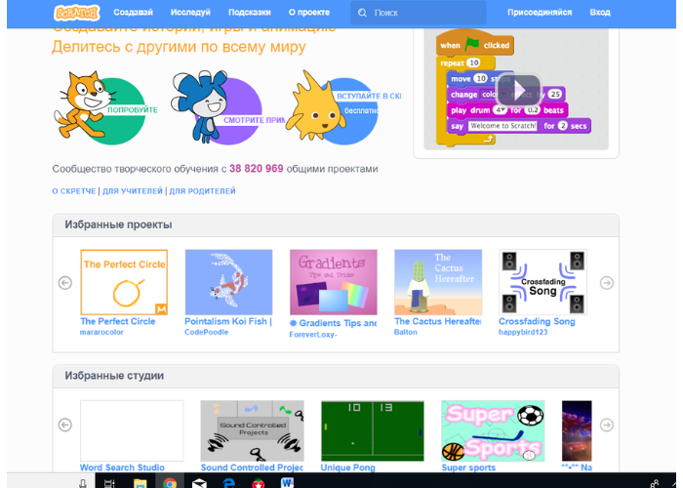Open Word from the taskbar

(288, 483)
